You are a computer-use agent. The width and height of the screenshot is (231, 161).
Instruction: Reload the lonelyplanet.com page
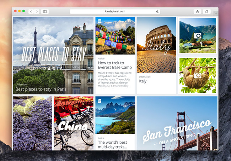pos(157,12)
